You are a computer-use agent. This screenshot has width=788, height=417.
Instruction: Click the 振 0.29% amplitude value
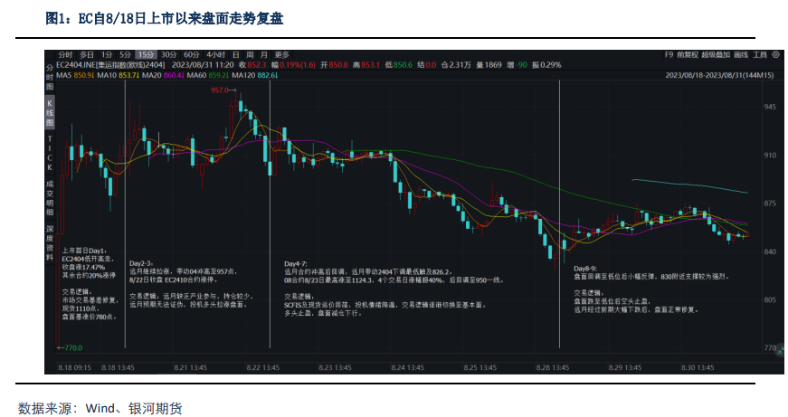click(546, 65)
